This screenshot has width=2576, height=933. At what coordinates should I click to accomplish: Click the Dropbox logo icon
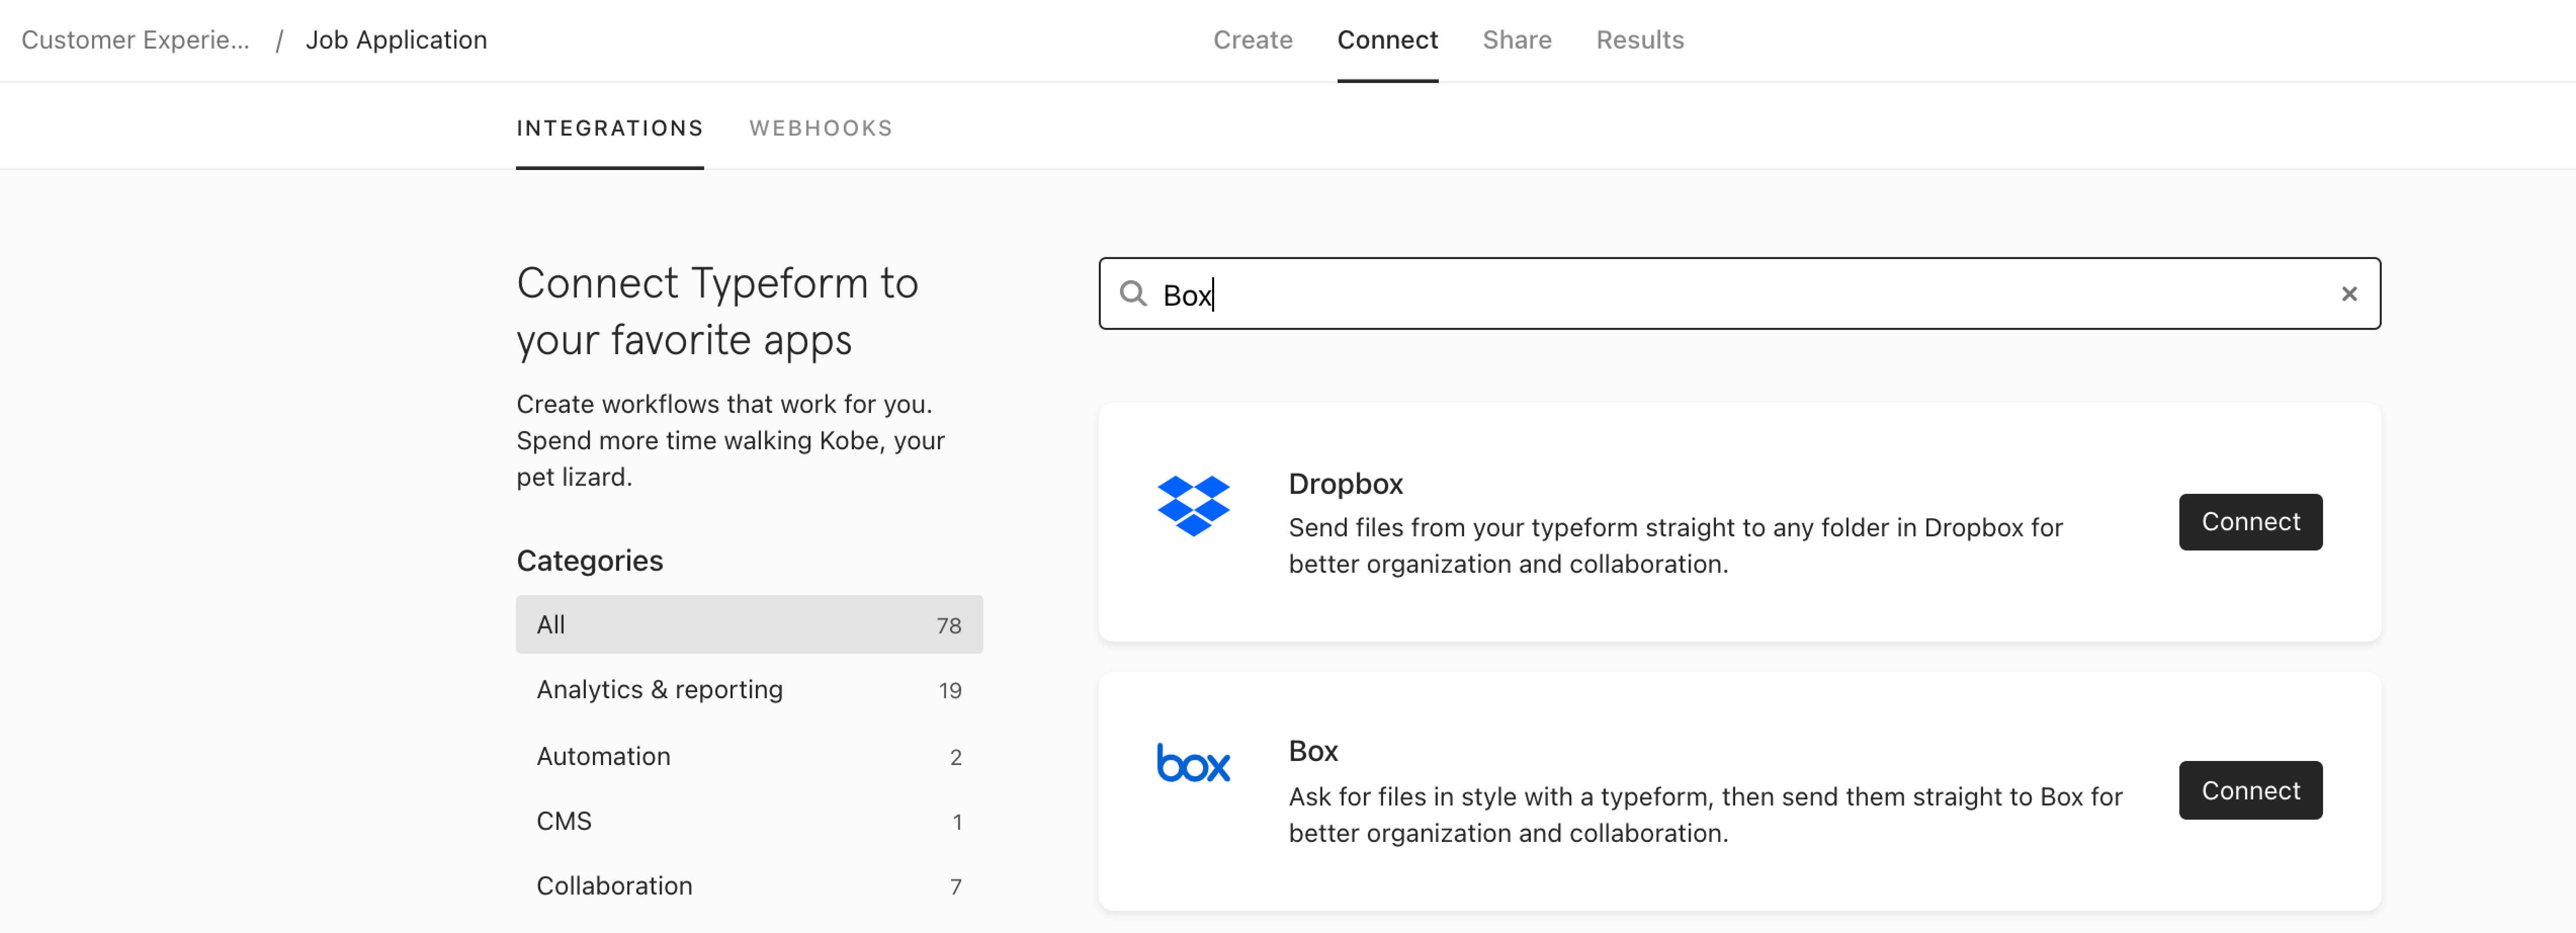click(1193, 505)
